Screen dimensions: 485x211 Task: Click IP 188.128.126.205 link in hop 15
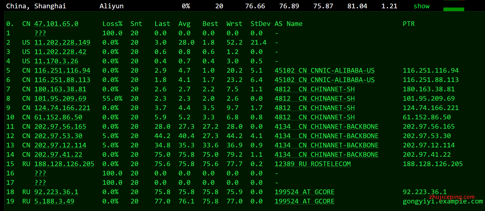point(64,164)
